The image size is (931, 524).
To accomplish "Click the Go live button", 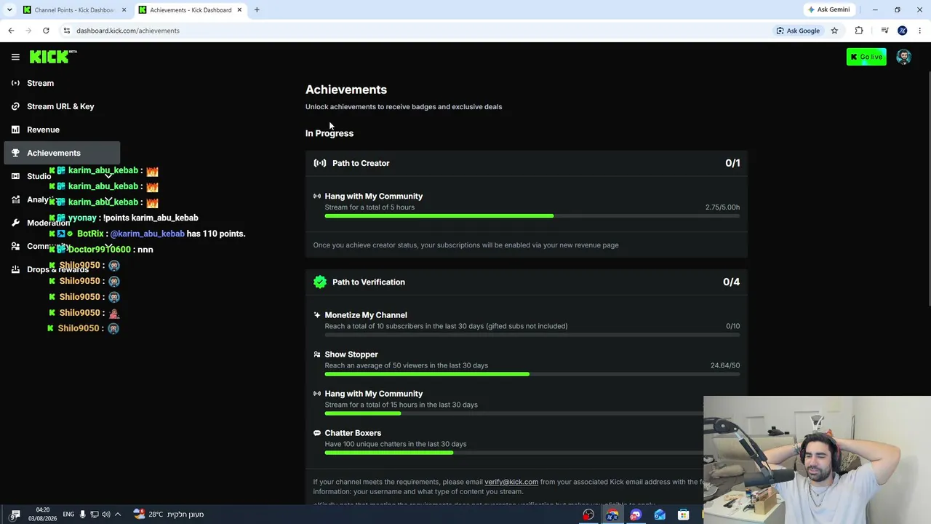I will 866,57.
